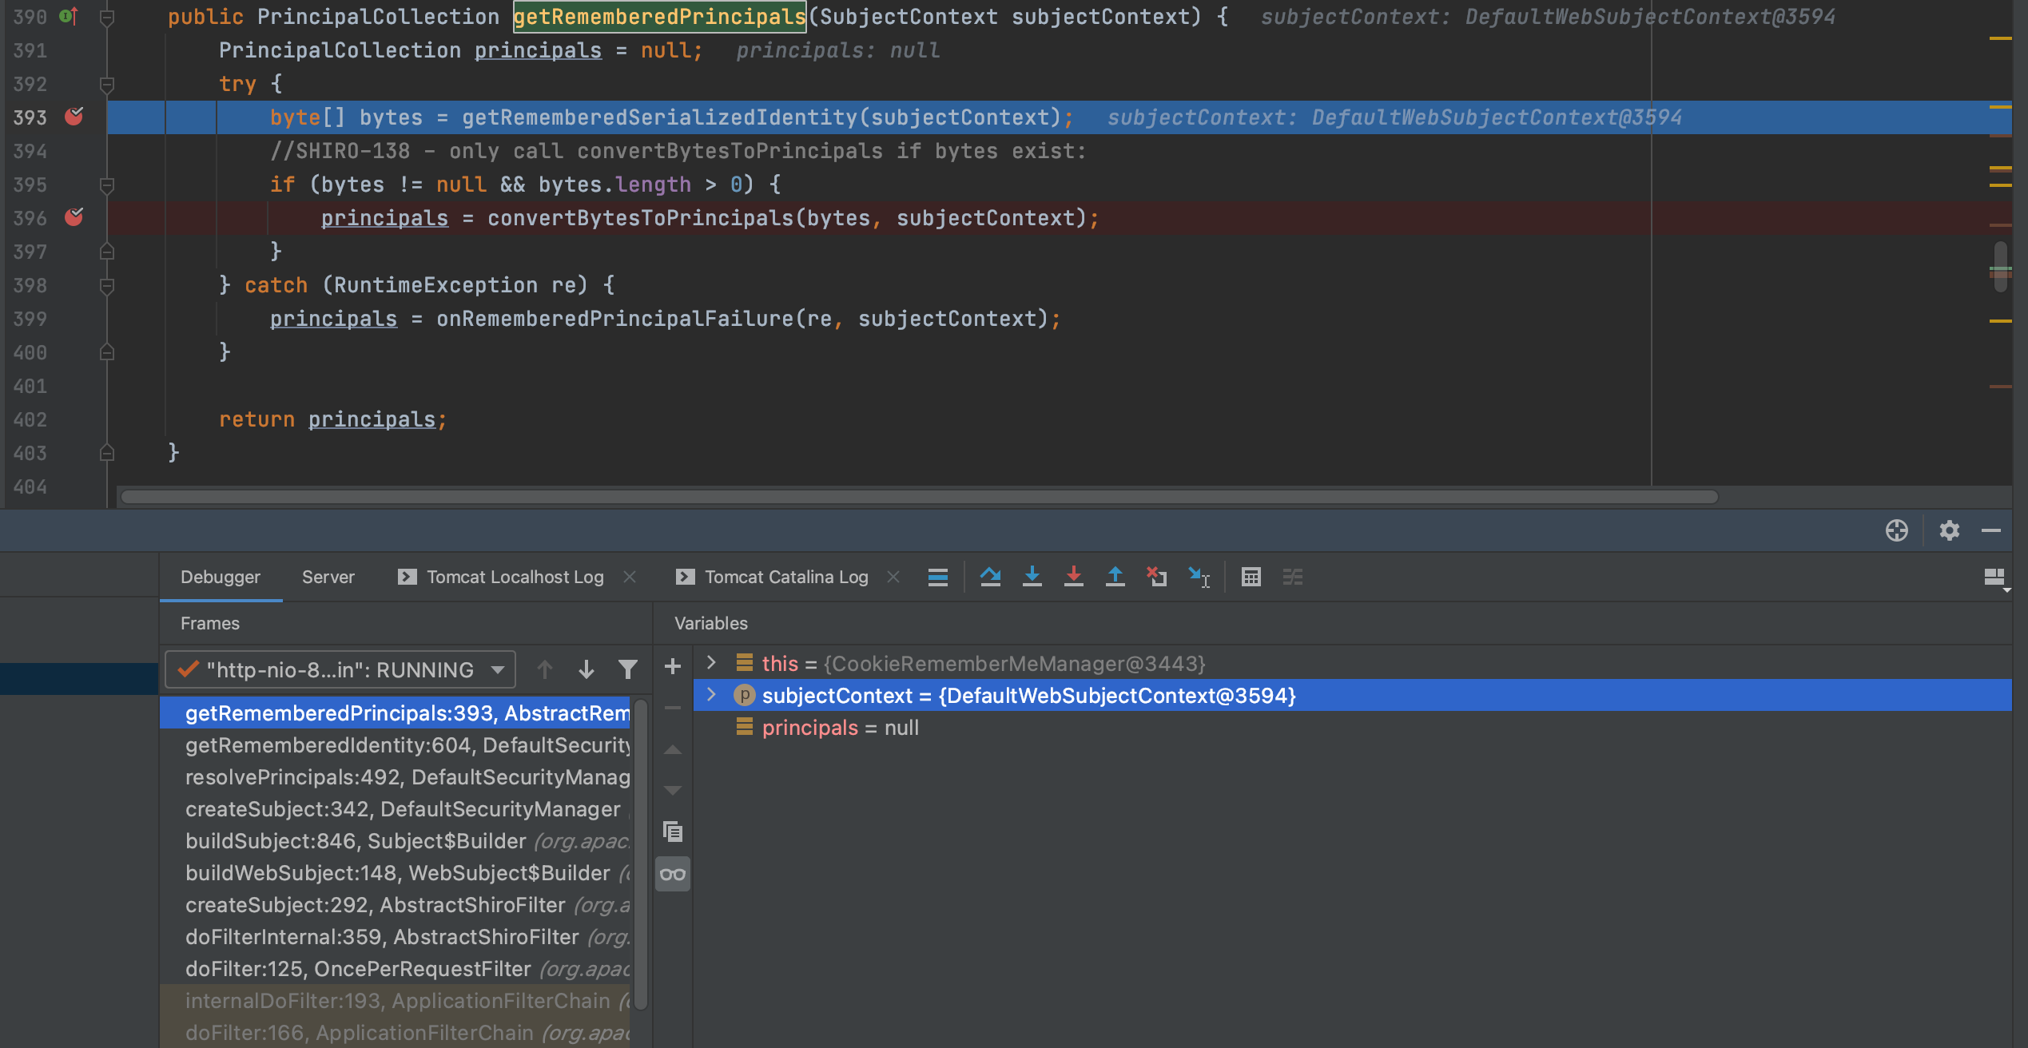Toggle the breakpoint on line 393

[x=74, y=117]
